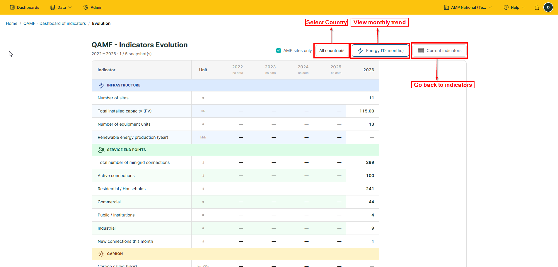Click the Evolution breadcrumb
The image size is (558, 267).
(x=101, y=23)
